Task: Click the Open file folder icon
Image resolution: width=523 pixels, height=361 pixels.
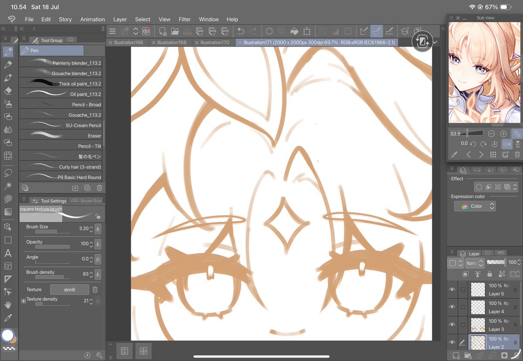Action: click(175, 31)
